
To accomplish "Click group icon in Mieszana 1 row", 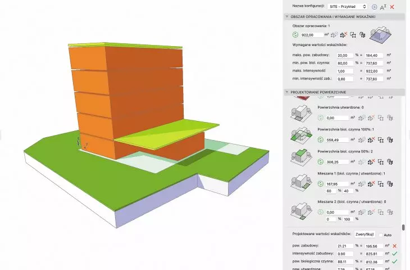I will click(x=390, y=184).
